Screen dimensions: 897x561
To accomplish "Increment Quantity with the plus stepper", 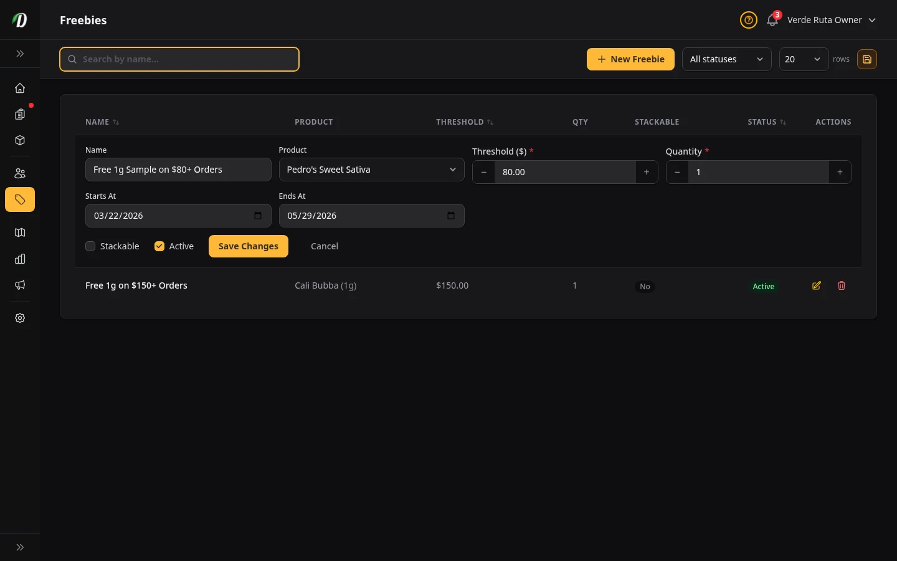I will pos(840,172).
